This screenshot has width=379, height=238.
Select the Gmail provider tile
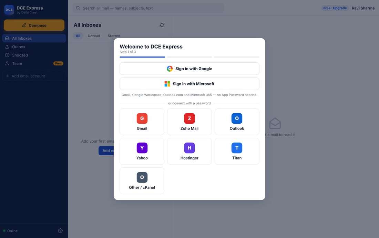coord(142,122)
